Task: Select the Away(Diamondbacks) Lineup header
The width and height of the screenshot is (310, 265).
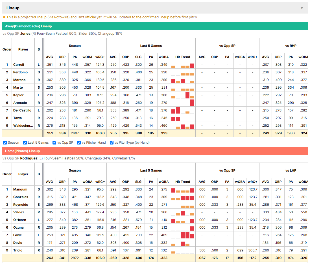Action: point(155,26)
